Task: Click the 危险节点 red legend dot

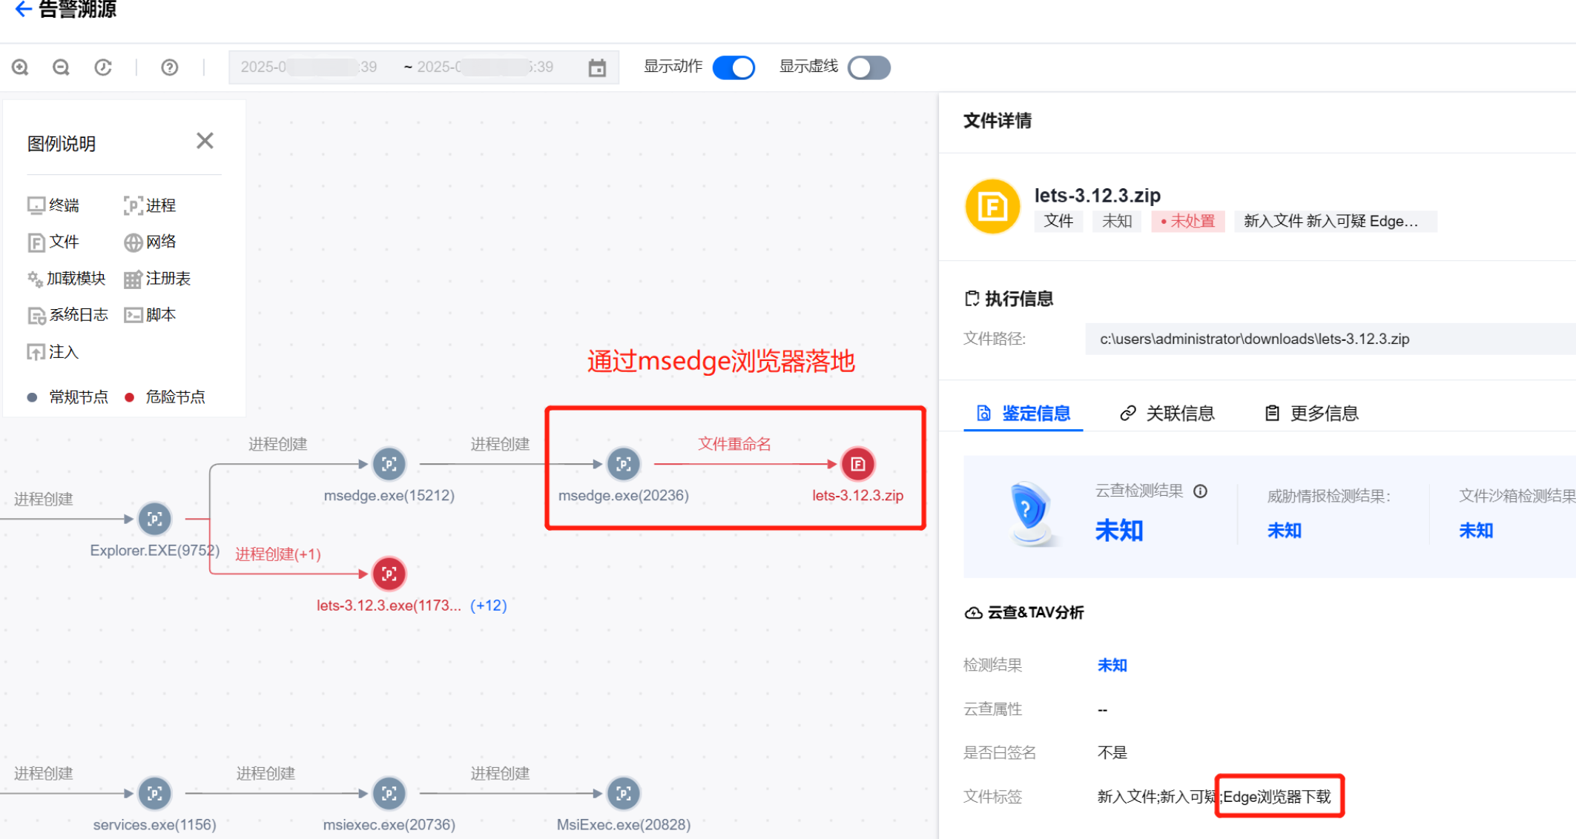Action: coord(129,397)
